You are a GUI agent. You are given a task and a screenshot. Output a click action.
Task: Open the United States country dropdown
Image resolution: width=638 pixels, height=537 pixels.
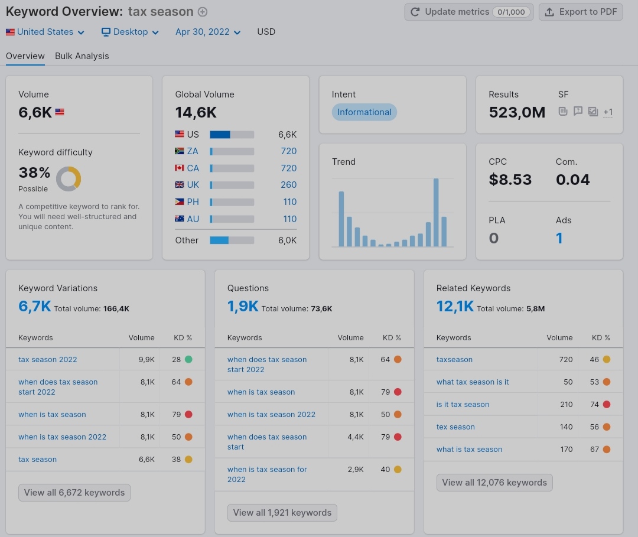[45, 32]
